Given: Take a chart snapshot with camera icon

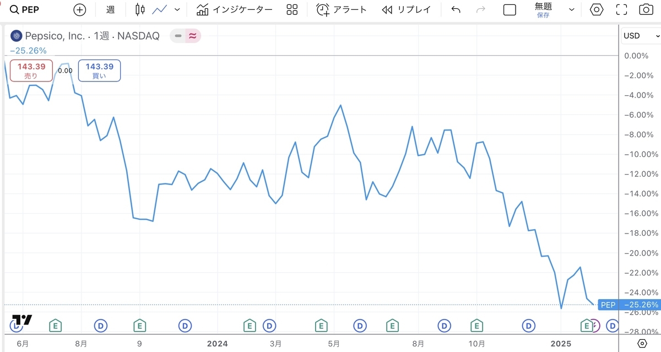Looking at the screenshot, I should click(646, 9).
